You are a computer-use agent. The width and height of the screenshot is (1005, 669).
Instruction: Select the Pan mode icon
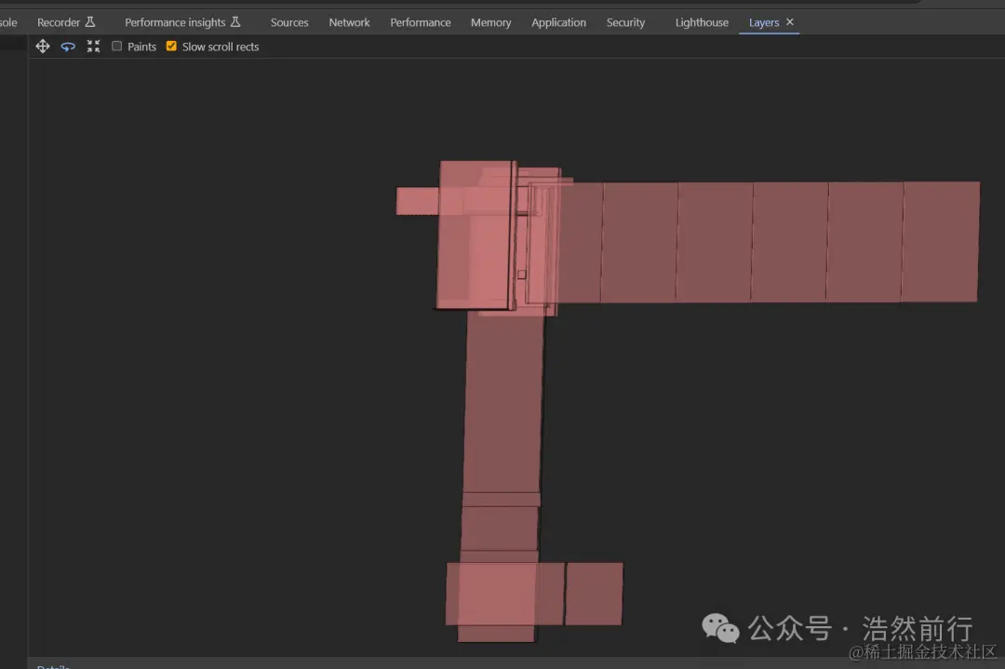tap(42, 47)
